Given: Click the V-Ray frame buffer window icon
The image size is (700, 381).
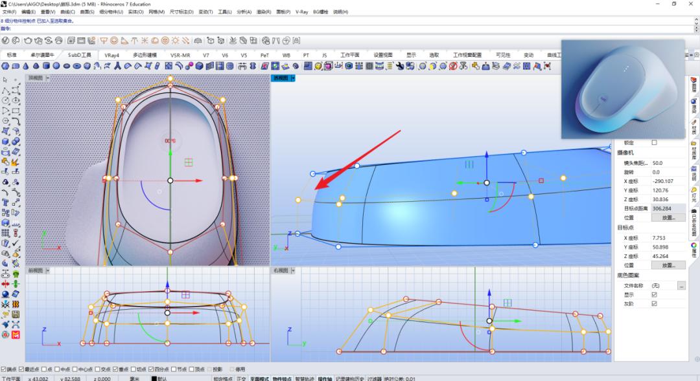Looking at the screenshot, I should click(81, 41).
